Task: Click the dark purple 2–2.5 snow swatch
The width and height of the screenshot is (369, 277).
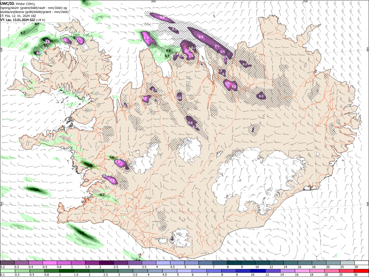Action: coord(106,263)
